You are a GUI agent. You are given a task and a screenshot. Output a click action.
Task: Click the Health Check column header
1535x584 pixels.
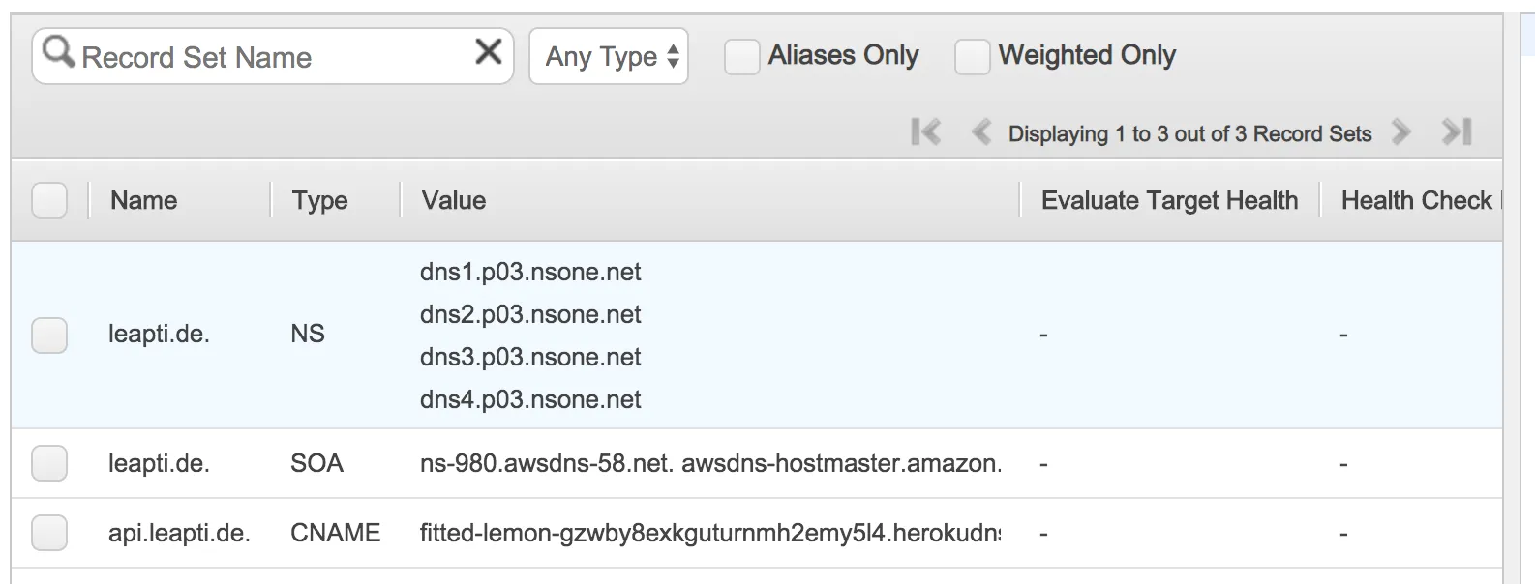click(x=1416, y=201)
